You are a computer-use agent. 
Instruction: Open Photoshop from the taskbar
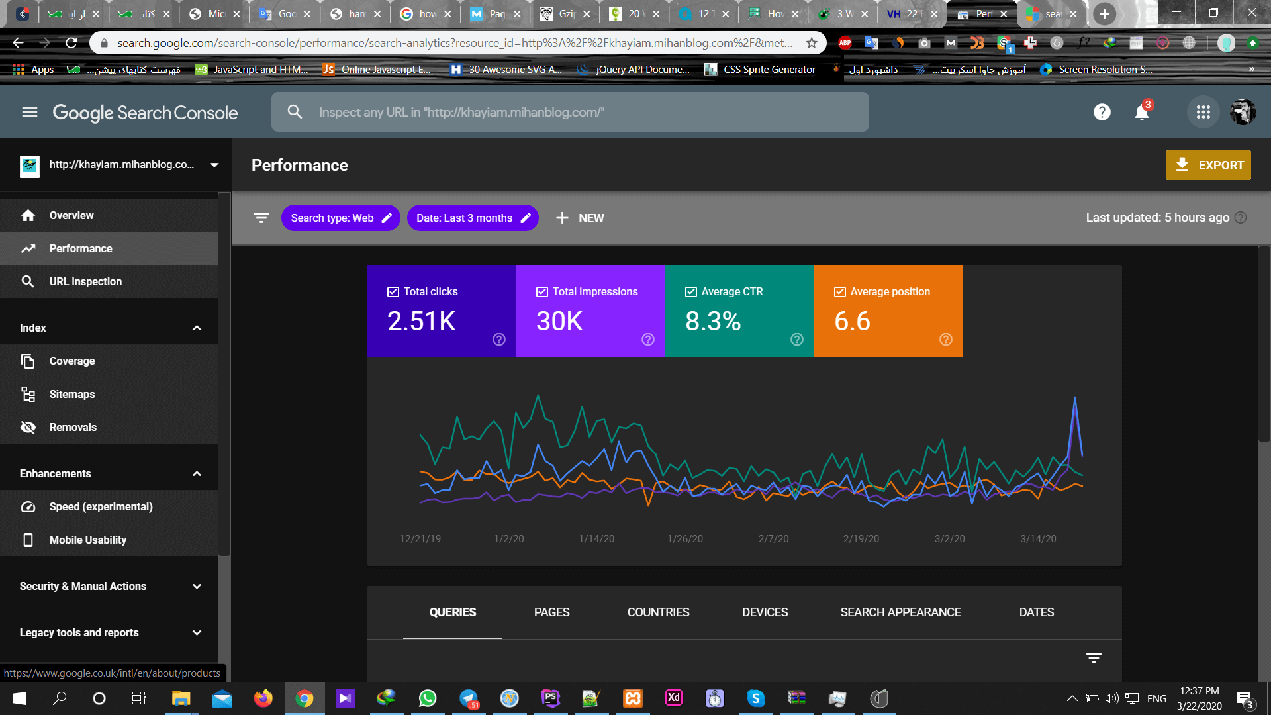550,698
